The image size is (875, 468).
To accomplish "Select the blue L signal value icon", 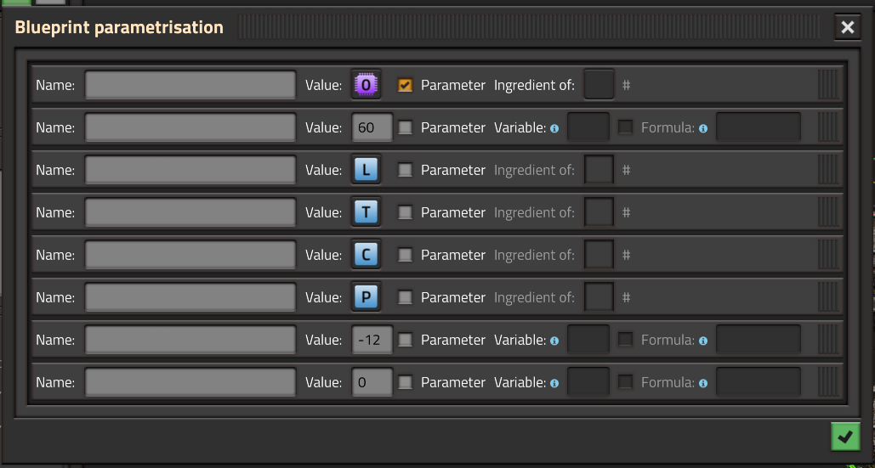I will pos(366,169).
